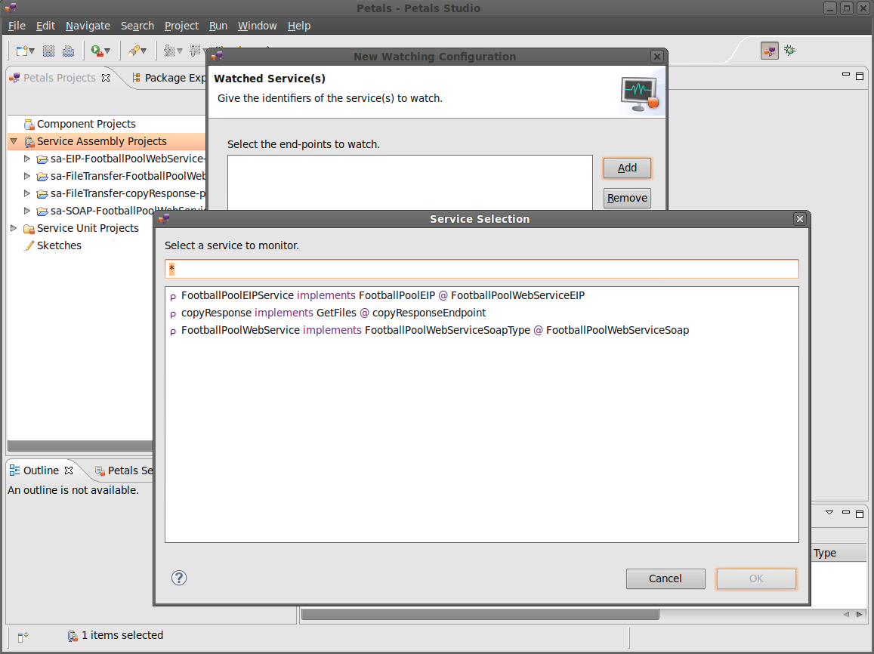Screen dimensions: 874x654
Task: Click the Save toolbar icon
Action: coord(48,51)
